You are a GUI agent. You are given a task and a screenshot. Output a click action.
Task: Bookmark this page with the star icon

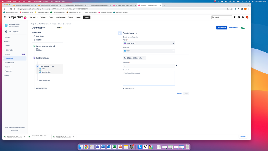pyautogui.click(x=231, y=9)
